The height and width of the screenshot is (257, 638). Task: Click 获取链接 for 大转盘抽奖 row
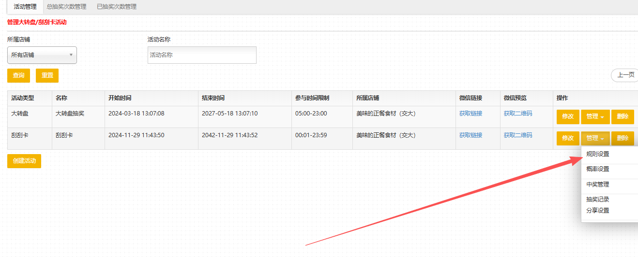[471, 114]
